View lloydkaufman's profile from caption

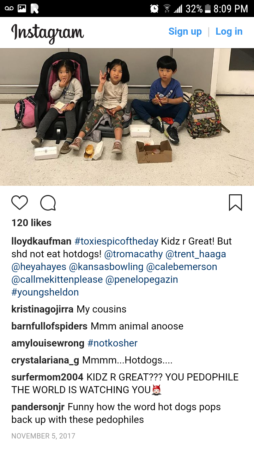click(x=41, y=241)
